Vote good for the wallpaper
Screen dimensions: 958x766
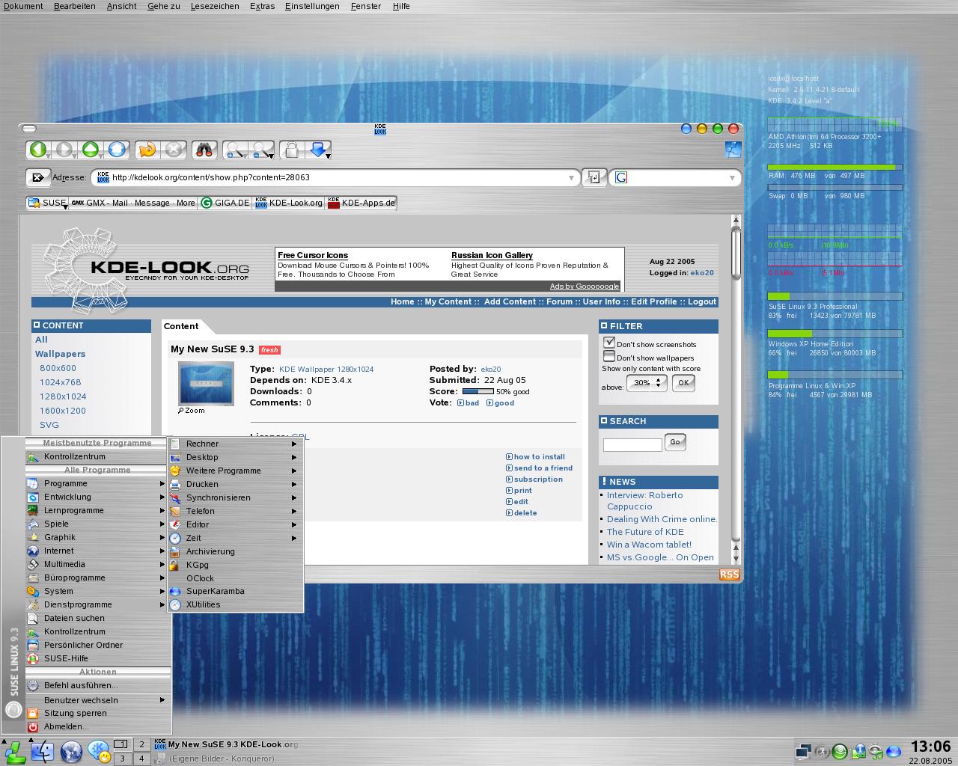501,403
